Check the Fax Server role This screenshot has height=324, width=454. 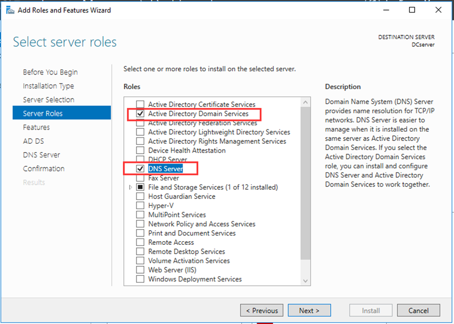(x=140, y=178)
